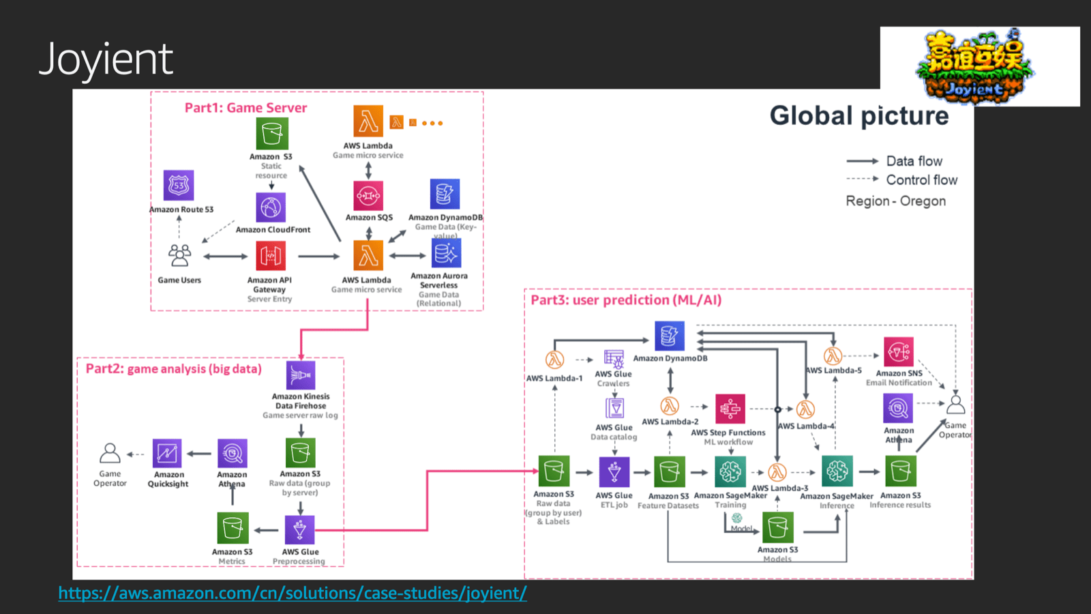Viewport: 1091px width, 614px height.
Task: Click the 'Global picture' heading
Action: click(x=859, y=116)
